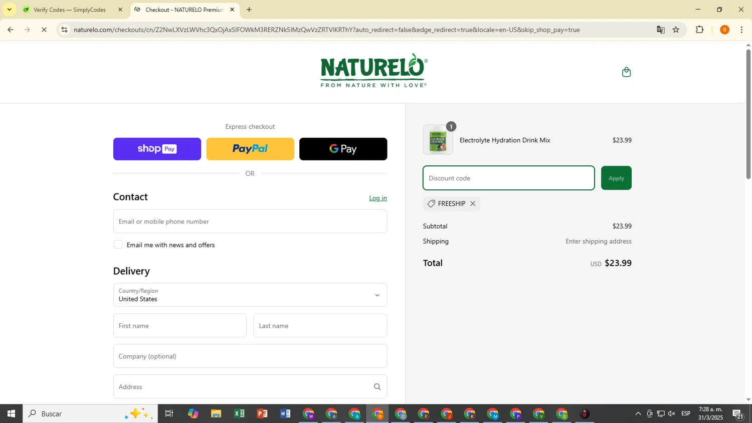Pay with Google Pay button
Screen dimensions: 752x423
pyautogui.click(x=343, y=149)
